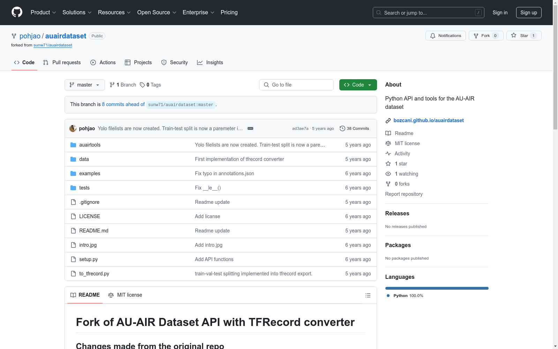Fork this repository with Fork button

pyautogui.click(x=486, y=36)
